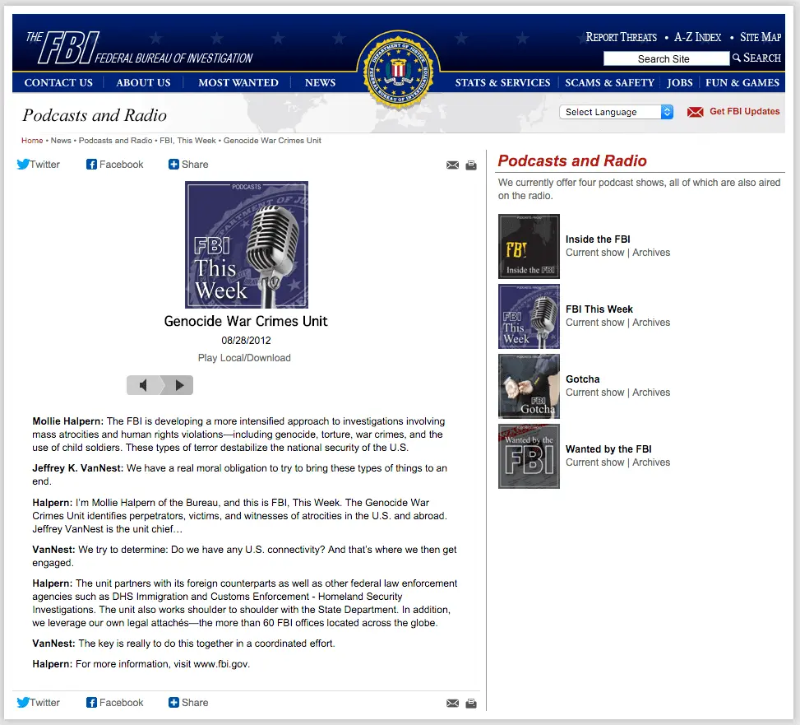This screenshot has width=800, height=725.
Task: Go to the Most Wanted section
Action: [238, 83]
